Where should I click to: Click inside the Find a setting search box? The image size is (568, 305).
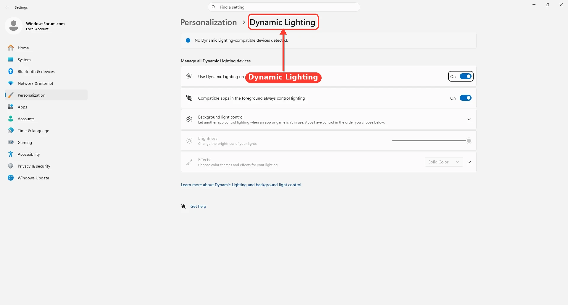click(x=284, y=7)
